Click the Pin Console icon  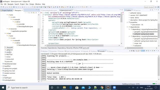pos(147,51)
